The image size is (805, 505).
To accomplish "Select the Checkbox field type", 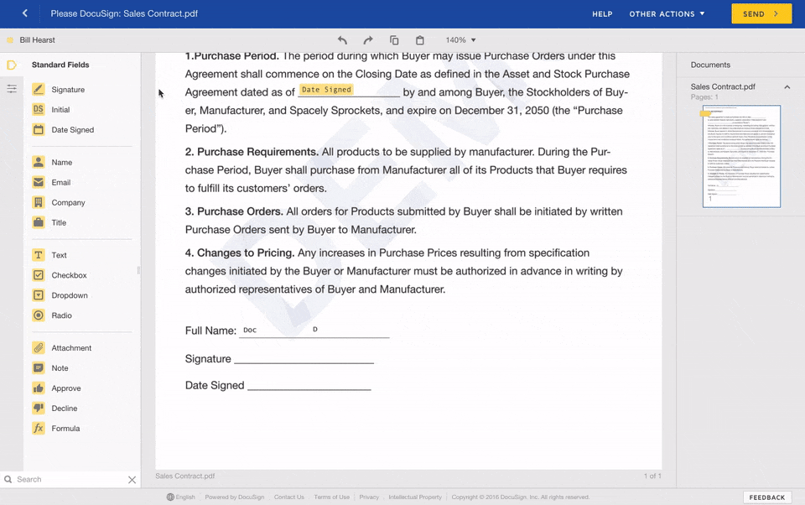I will click(39, 275).
